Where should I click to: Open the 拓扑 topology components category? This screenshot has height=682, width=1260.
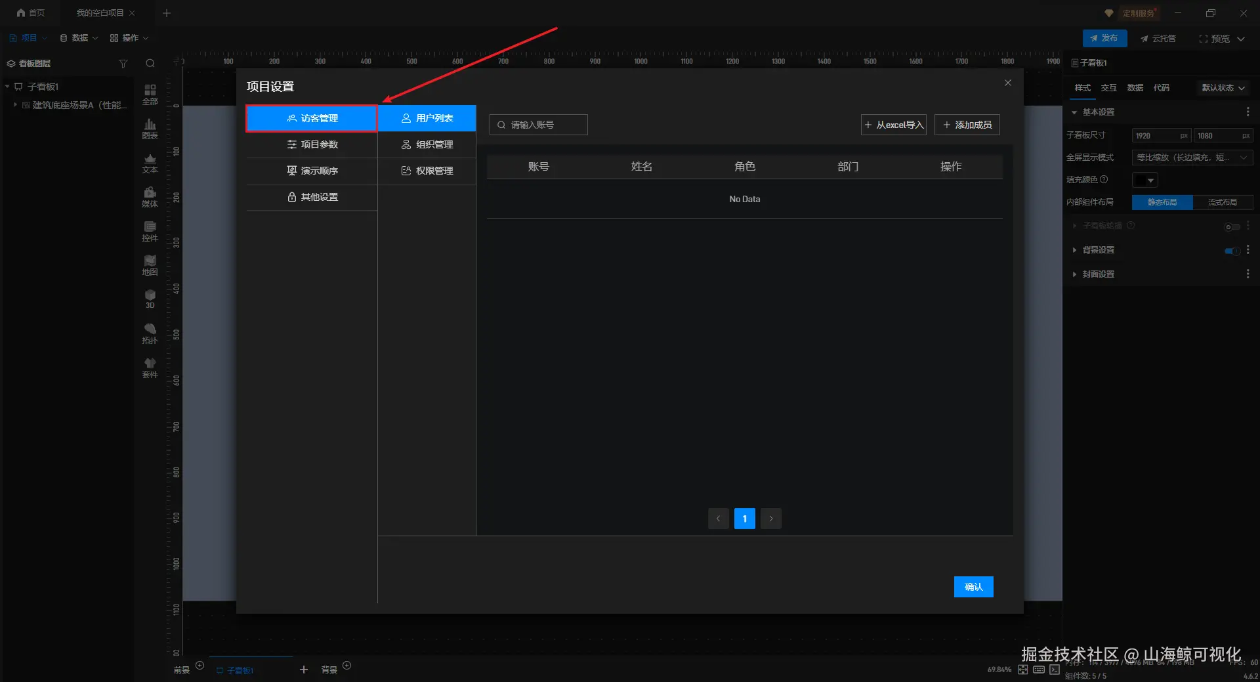(x=150, y=333)
